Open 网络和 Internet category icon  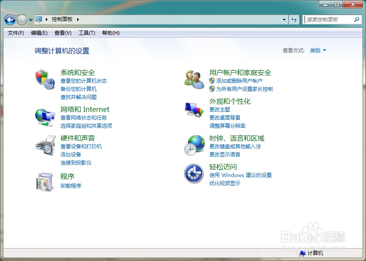click(x=45, y=116)
